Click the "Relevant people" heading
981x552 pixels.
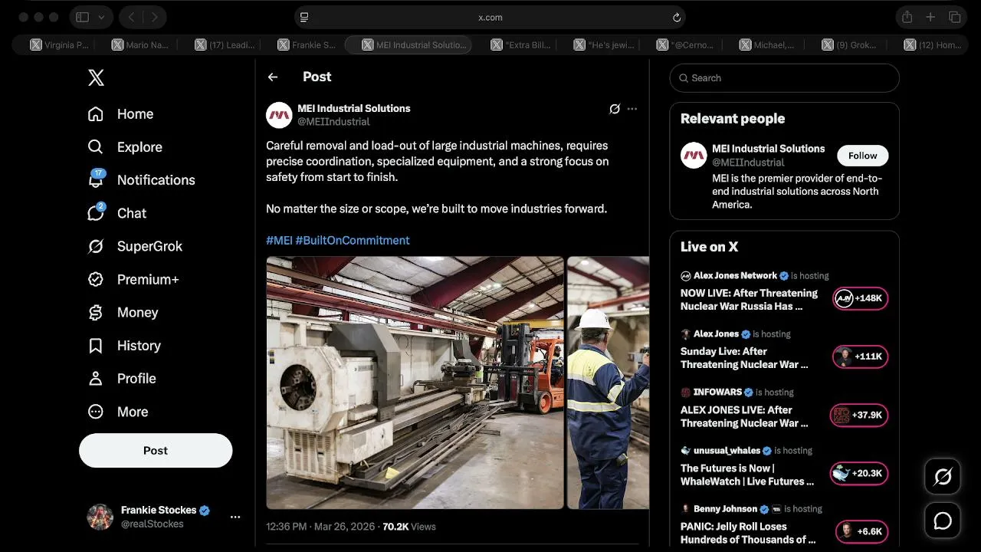pos(733,119)
